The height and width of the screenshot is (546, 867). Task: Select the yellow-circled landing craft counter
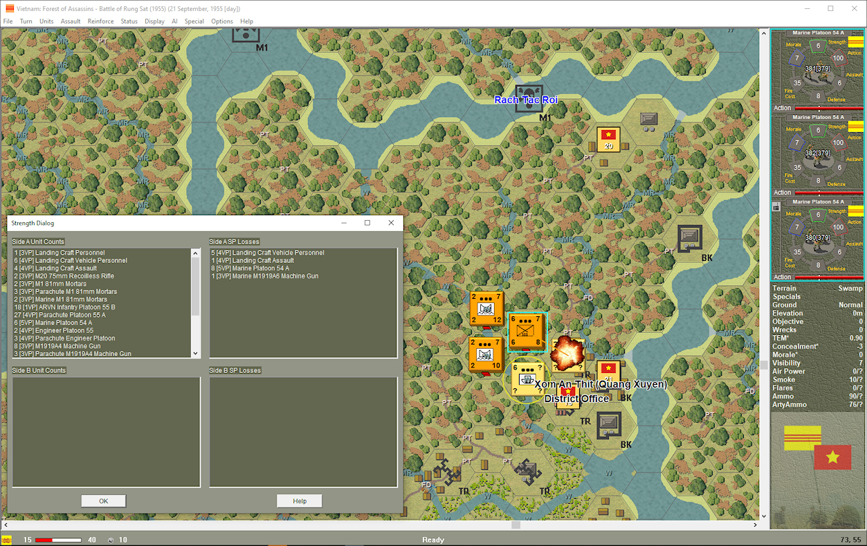(528, 378)
